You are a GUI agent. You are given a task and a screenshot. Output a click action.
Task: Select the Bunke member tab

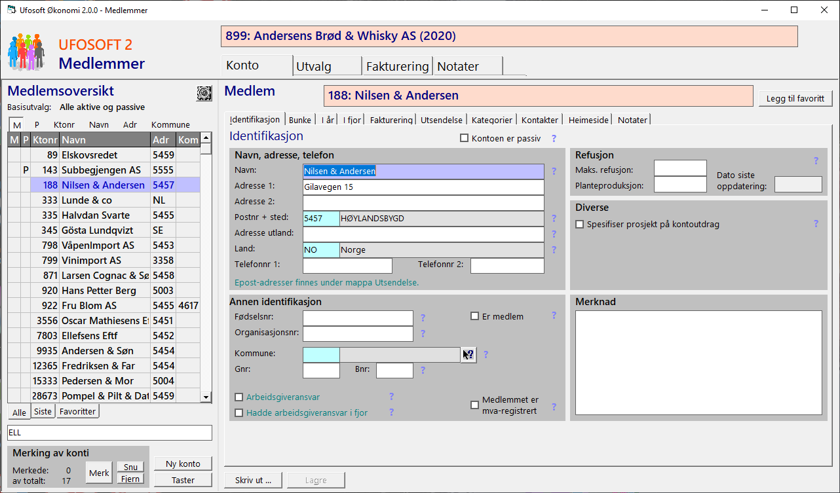[x=300, y=120]
